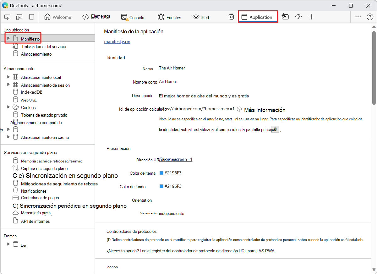Expand Almacenamiento de sesión arrow
This screenshot has width=377, height=274.
pos(8,84)
